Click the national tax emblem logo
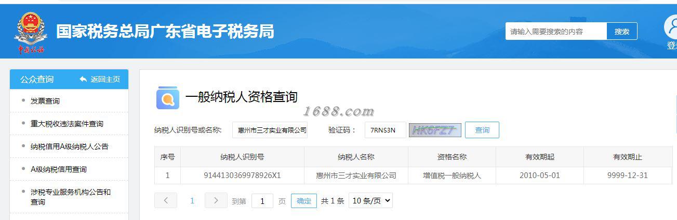 click(x=30, y=32)
